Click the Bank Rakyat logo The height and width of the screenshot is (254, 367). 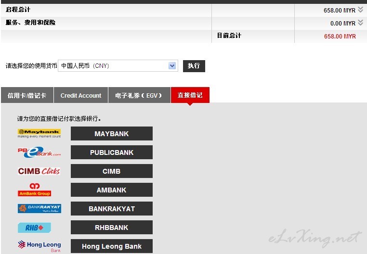tap(39, 208)
